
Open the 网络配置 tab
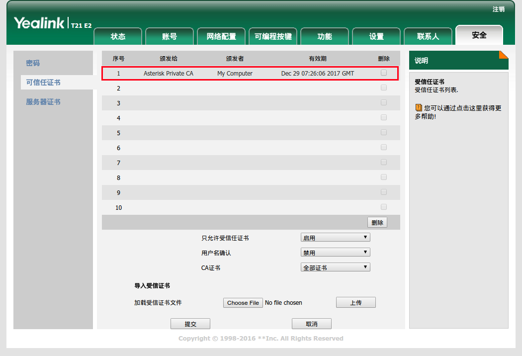221,36
